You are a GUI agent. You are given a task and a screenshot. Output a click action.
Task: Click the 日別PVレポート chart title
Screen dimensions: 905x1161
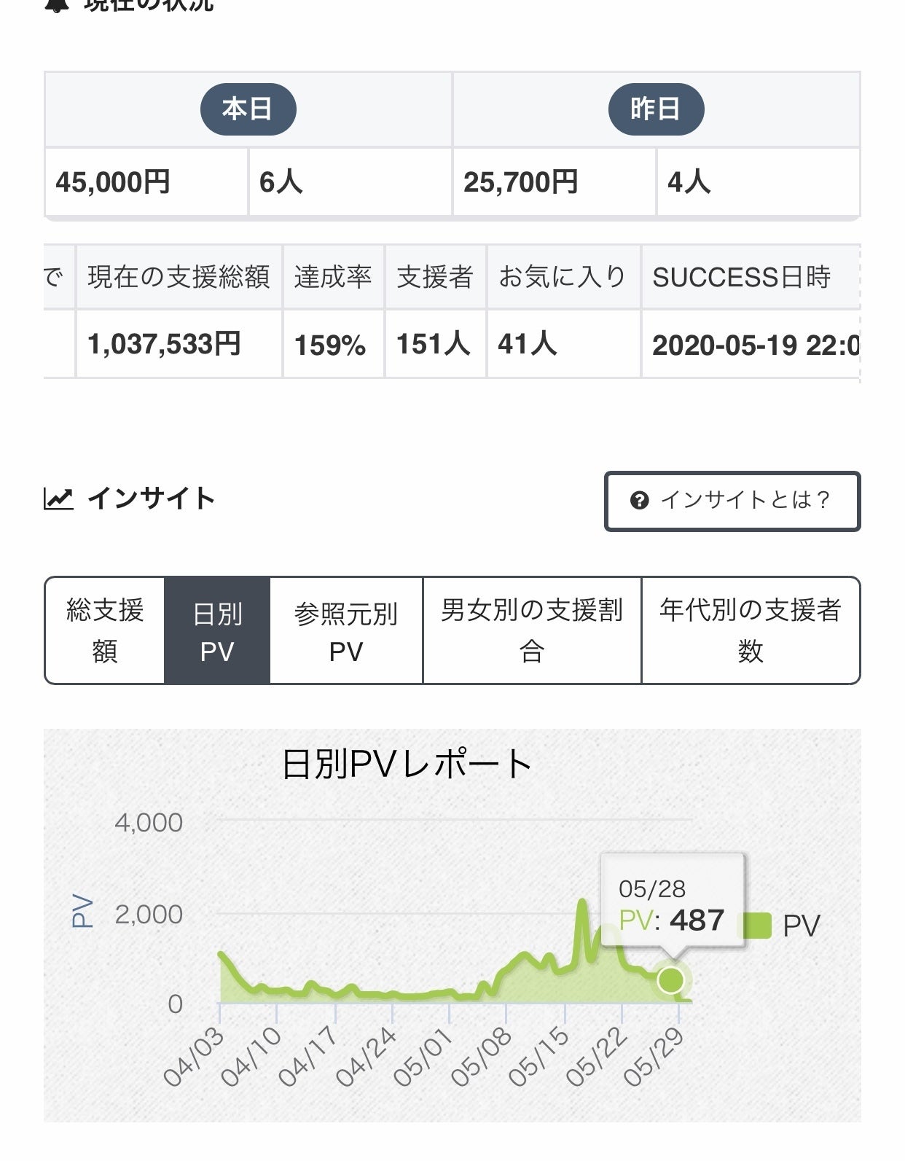(x=407, y=765)
